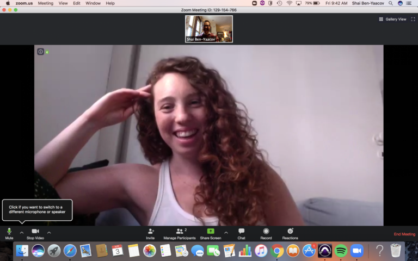418x261 pixels.
Task: Start recording with the Record button
Action: pyautogui.click(x=266, y=234)
